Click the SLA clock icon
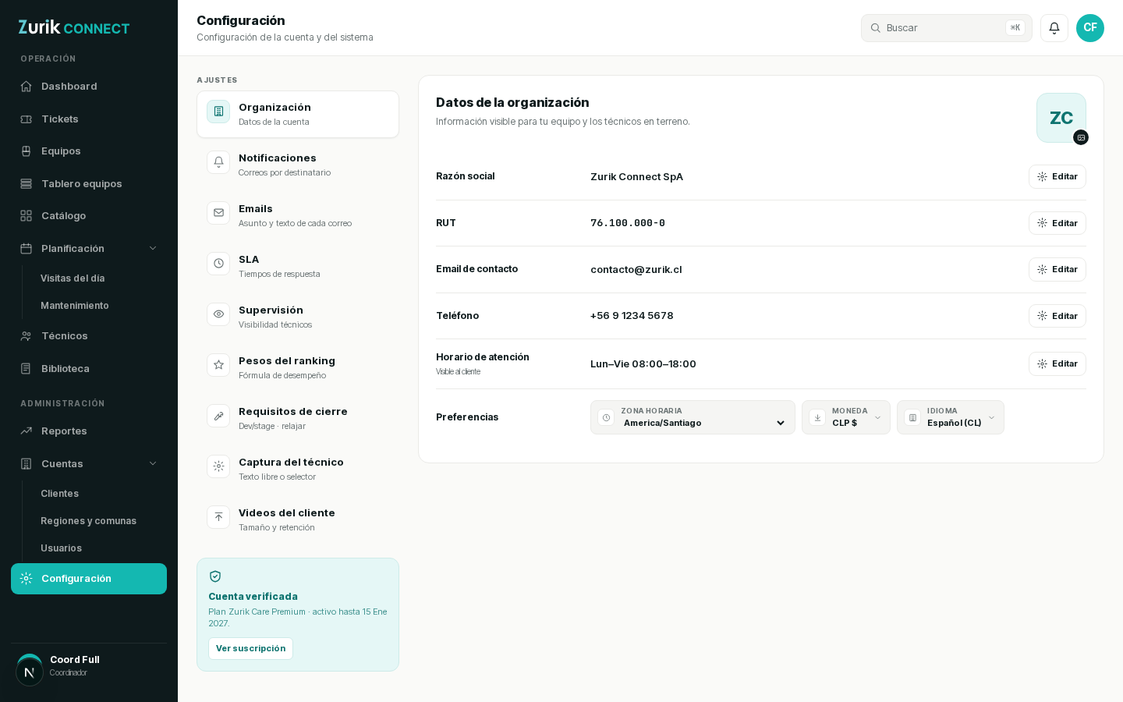 pyautogui.click(x=218, y=264)
